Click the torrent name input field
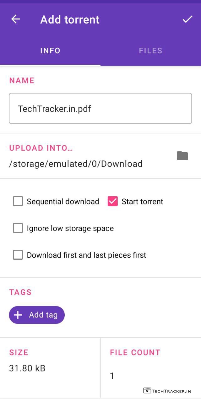Screen dimensions: 201x402 click(100, 109)
